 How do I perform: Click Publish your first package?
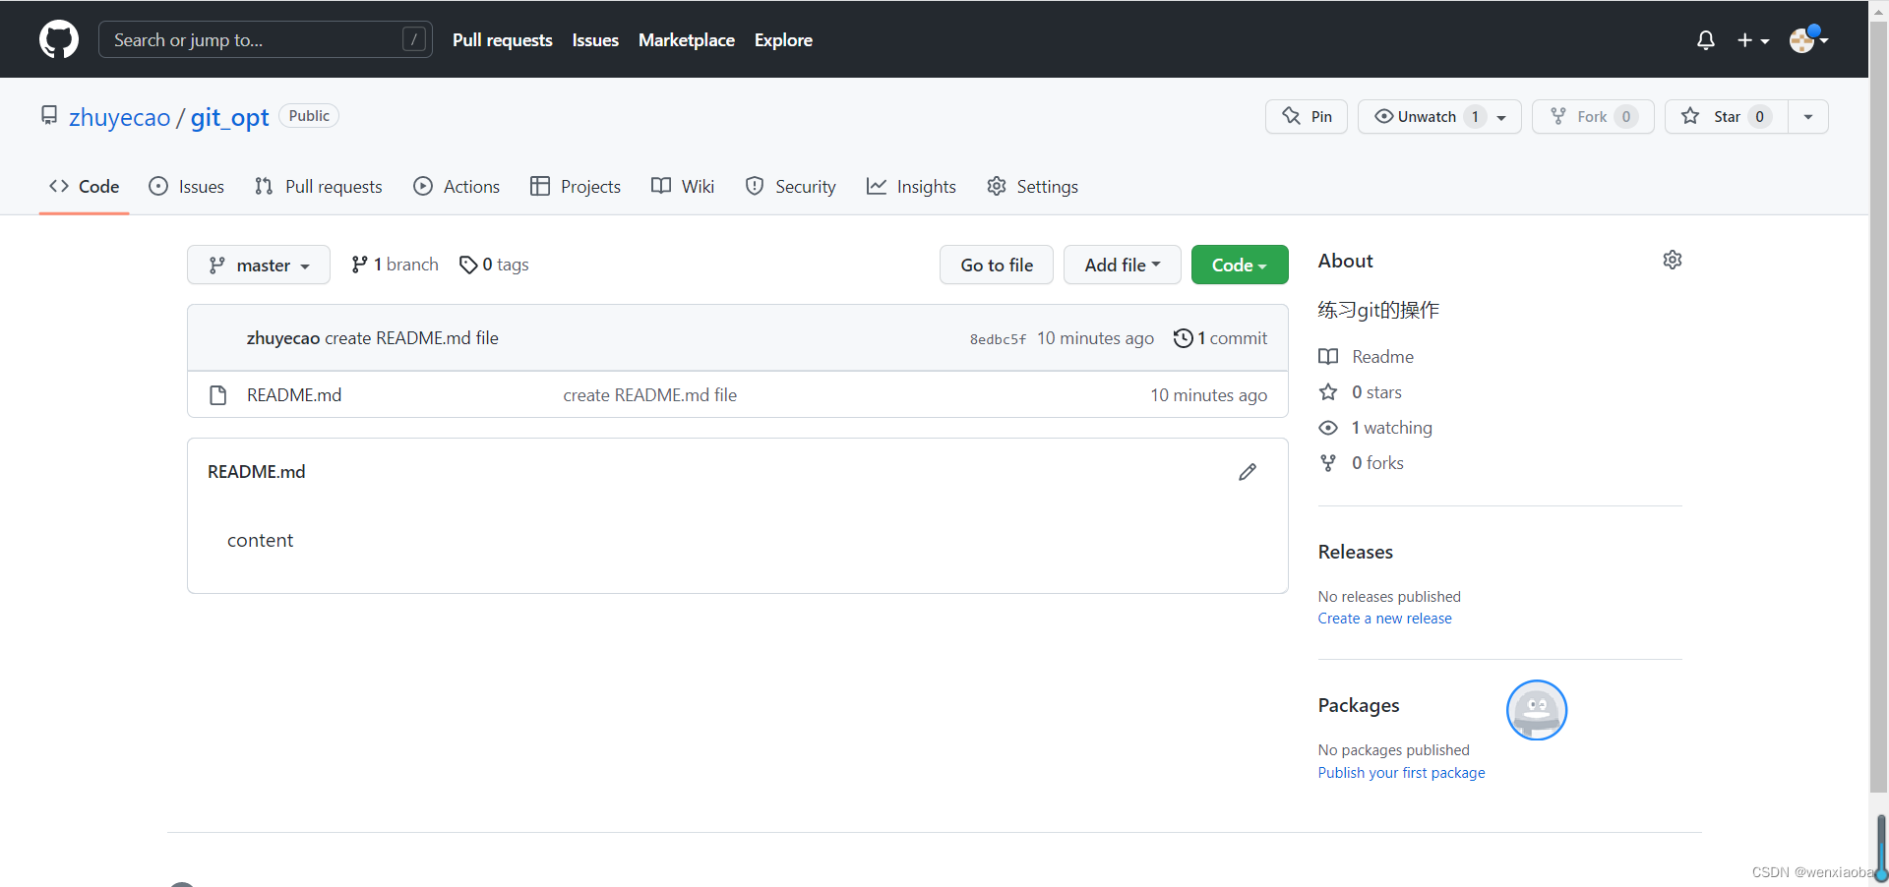pos(1401,773)
